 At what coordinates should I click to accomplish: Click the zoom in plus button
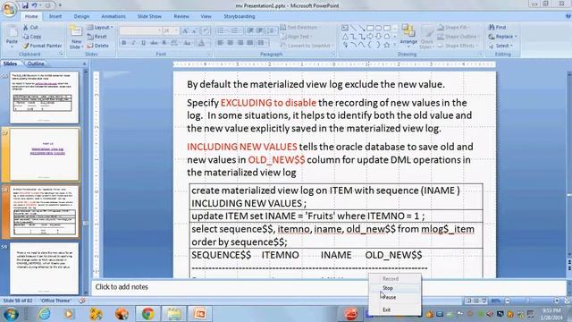click(557, 301)
